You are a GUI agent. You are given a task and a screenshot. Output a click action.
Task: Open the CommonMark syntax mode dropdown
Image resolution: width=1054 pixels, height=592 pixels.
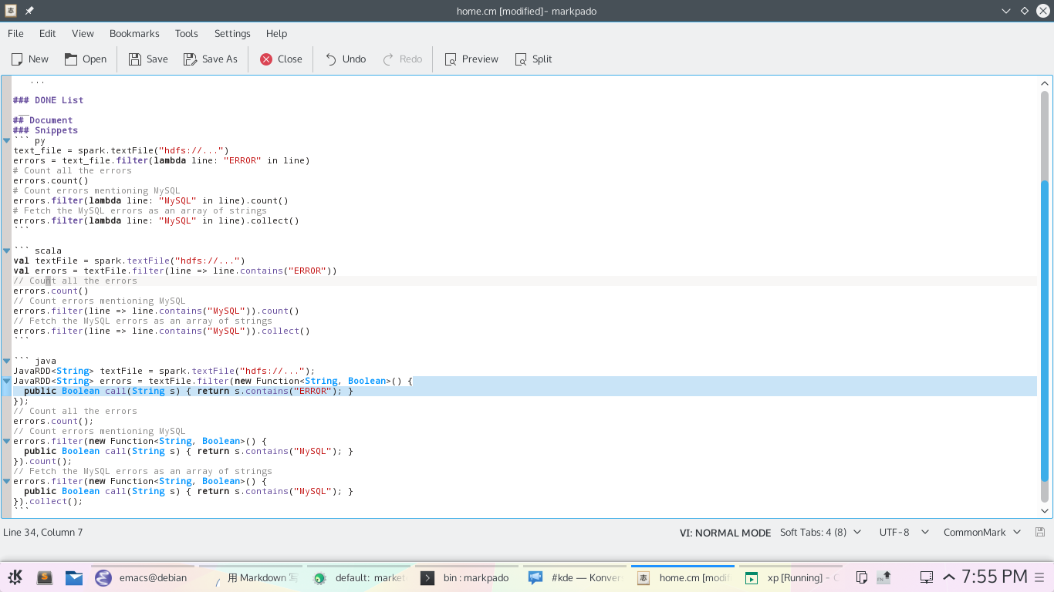(x=981, y=532)
